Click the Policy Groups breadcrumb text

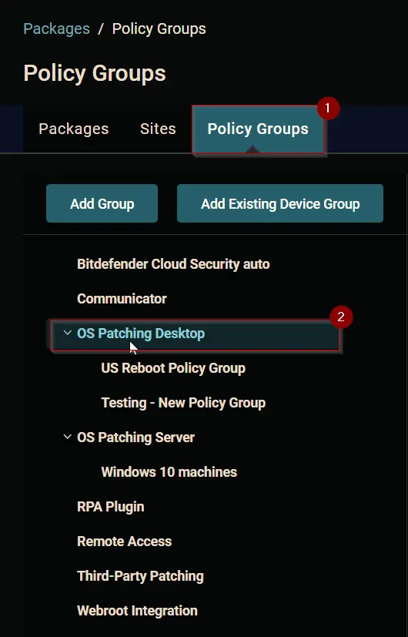pos(159,28)
